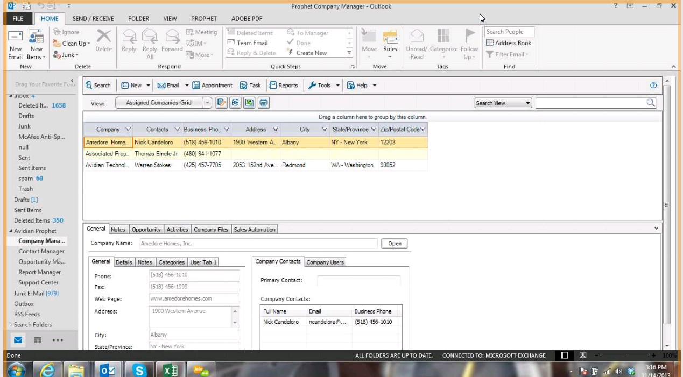Select the Avidian Technologies company row
The height and width of the screenshot is (377, 683).
[x=255, y=165]
